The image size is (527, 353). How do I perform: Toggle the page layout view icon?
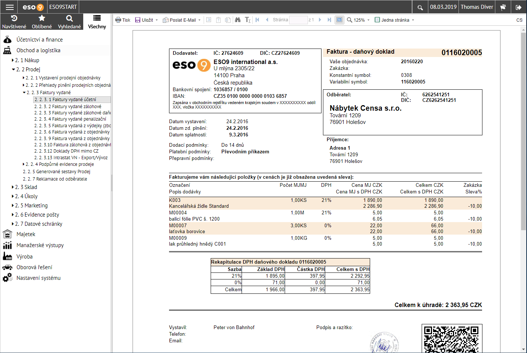click(x=339, y=20)
